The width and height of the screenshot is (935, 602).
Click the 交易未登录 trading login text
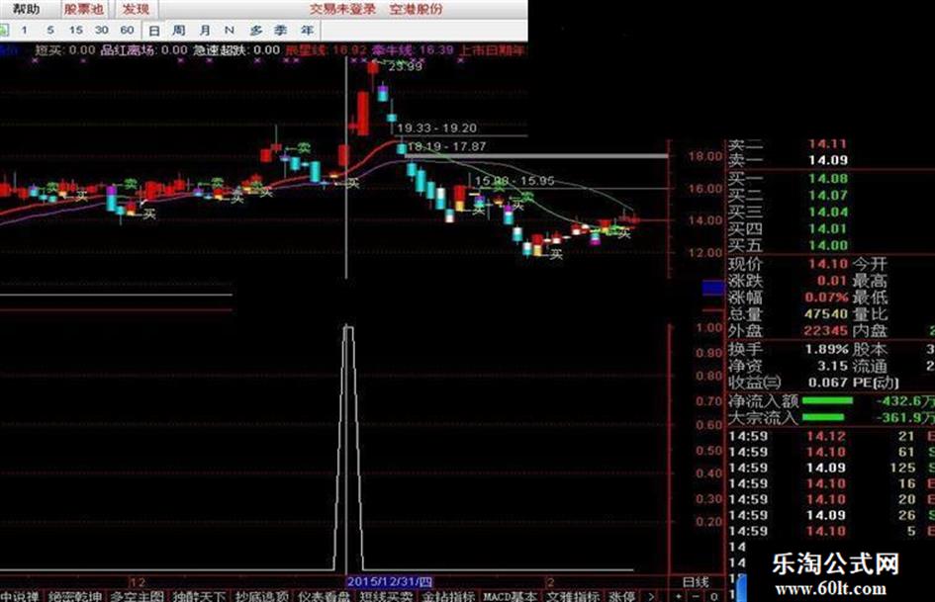pos(343,9)
